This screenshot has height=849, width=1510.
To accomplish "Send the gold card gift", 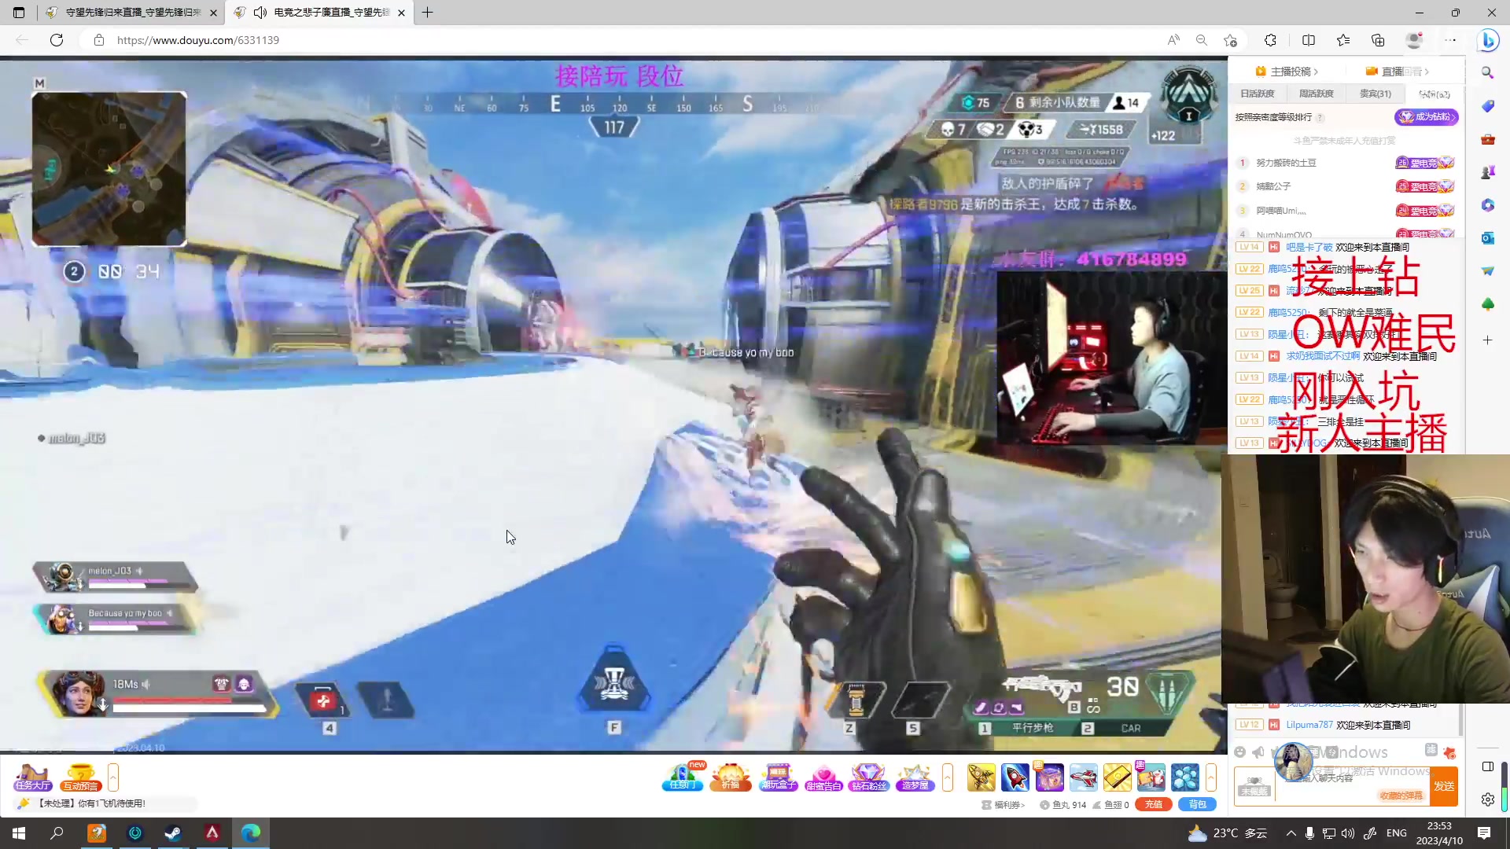I will (x=1117, y=777).
